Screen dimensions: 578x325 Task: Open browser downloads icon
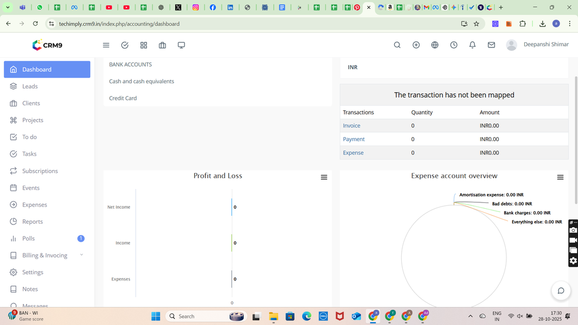coord(542,24)
